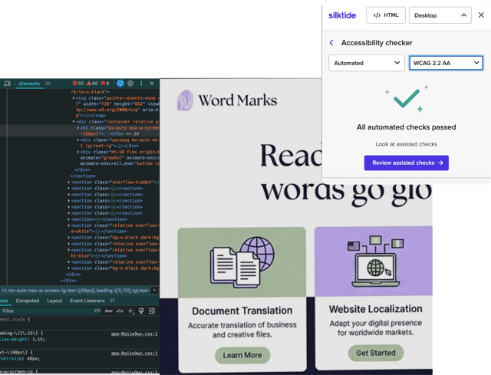
Task: Open the HTML view button
Action: point(386,15)
